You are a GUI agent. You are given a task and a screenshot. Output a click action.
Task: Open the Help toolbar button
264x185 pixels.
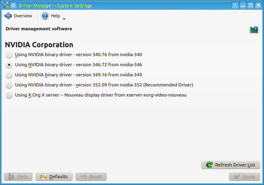pos(50,16)
